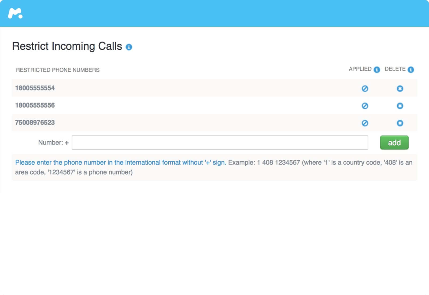Delete restricted number 18005555554
429x295 pixels.
pyautogui.click(x=400, y=88)
